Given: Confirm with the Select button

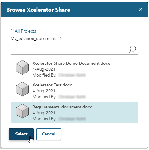Looking at the screenshot, I should point(21,134).
